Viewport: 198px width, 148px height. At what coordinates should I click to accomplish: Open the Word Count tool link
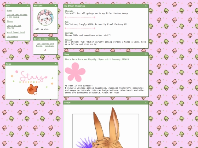[16, 33]
